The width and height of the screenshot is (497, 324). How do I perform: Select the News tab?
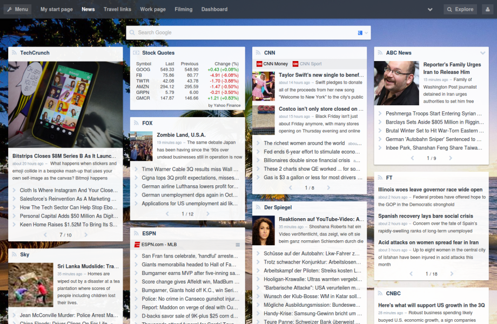pos(88,9)
